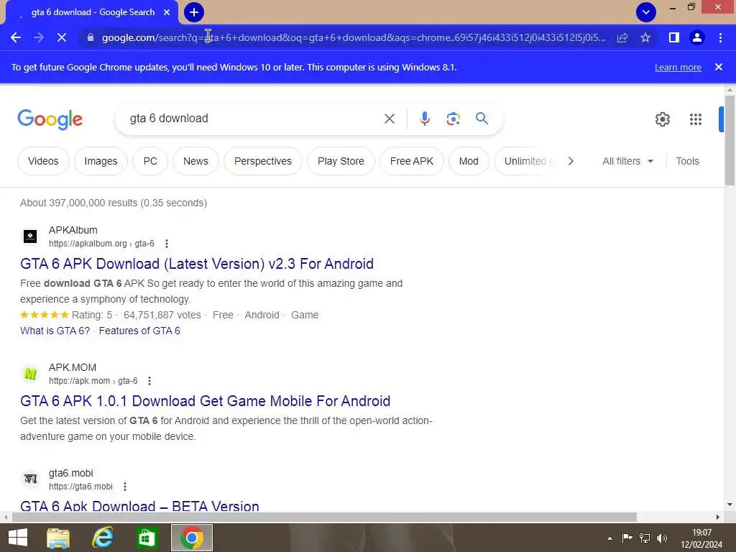Open 'Features of GTA 6' sublink
736x552 pixels.
pos(139,331)
